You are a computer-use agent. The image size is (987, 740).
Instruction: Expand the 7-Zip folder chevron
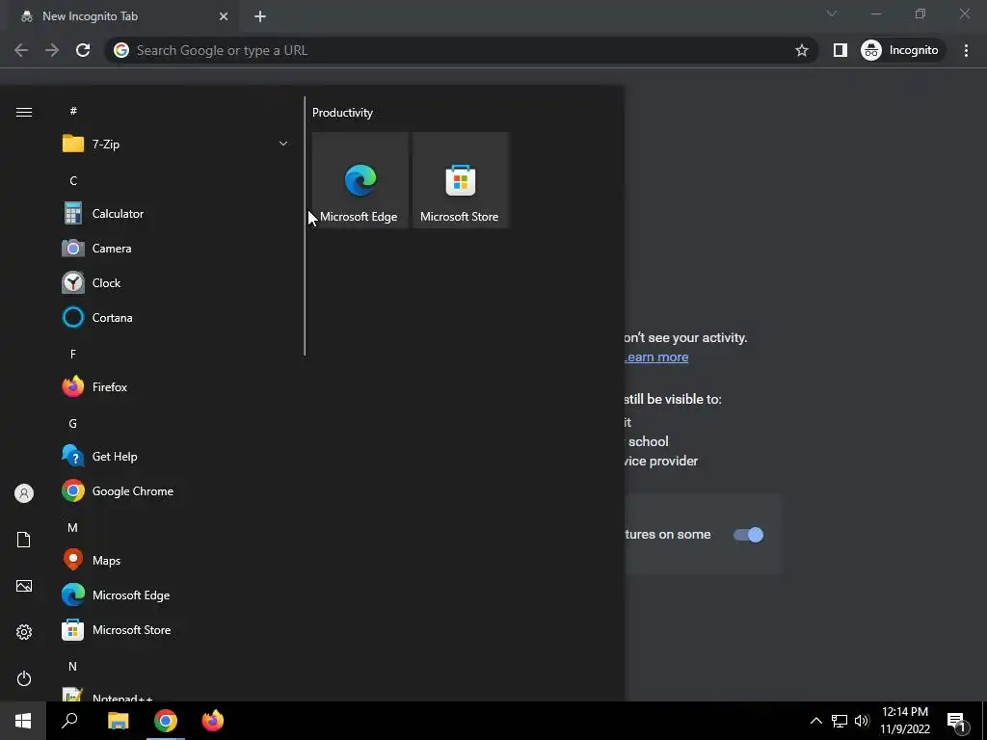click(x=283, y=145)
